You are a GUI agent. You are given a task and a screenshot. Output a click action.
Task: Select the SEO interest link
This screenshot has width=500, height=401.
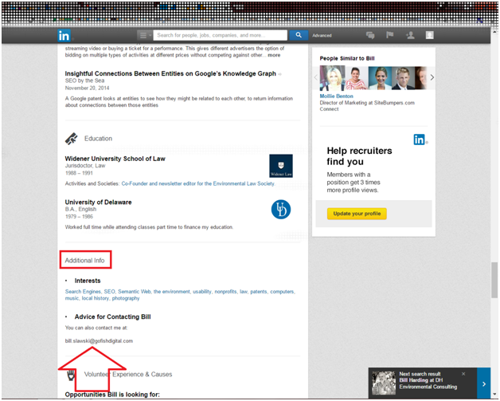[x=109, y=292]
